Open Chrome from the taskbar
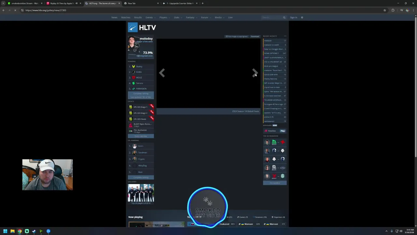Viewport: 417px width, 235px height. 20,231
